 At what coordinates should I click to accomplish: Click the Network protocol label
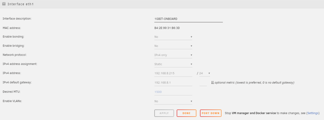tap(15, 55)
